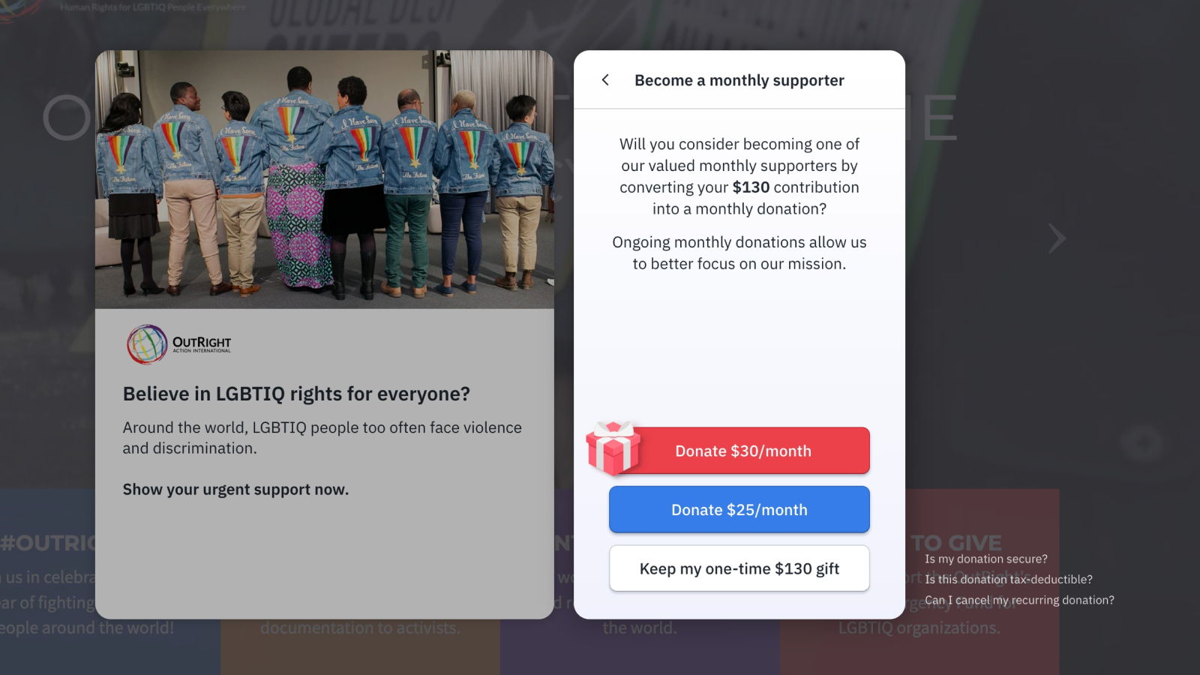
Task: Click the 'Show your urgent support now.' text
Action: click(235, 489)
